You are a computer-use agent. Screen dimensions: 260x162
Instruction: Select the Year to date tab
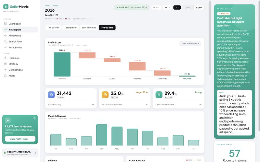pos(107,28)
